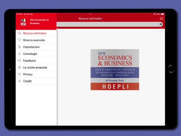The image size is (181, 136).
Task: Click the magnifier icon beside Ricerca nell'indice
Action: click(x=19, y=33)
